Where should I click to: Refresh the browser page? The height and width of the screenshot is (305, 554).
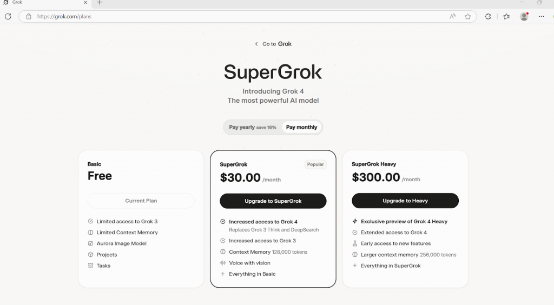click(8, 16)
